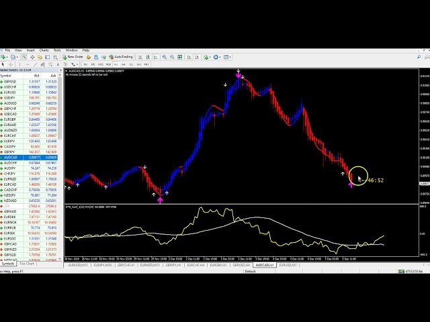Open the Tools menu
Screen dimensions: 430x322
[57, 50]
